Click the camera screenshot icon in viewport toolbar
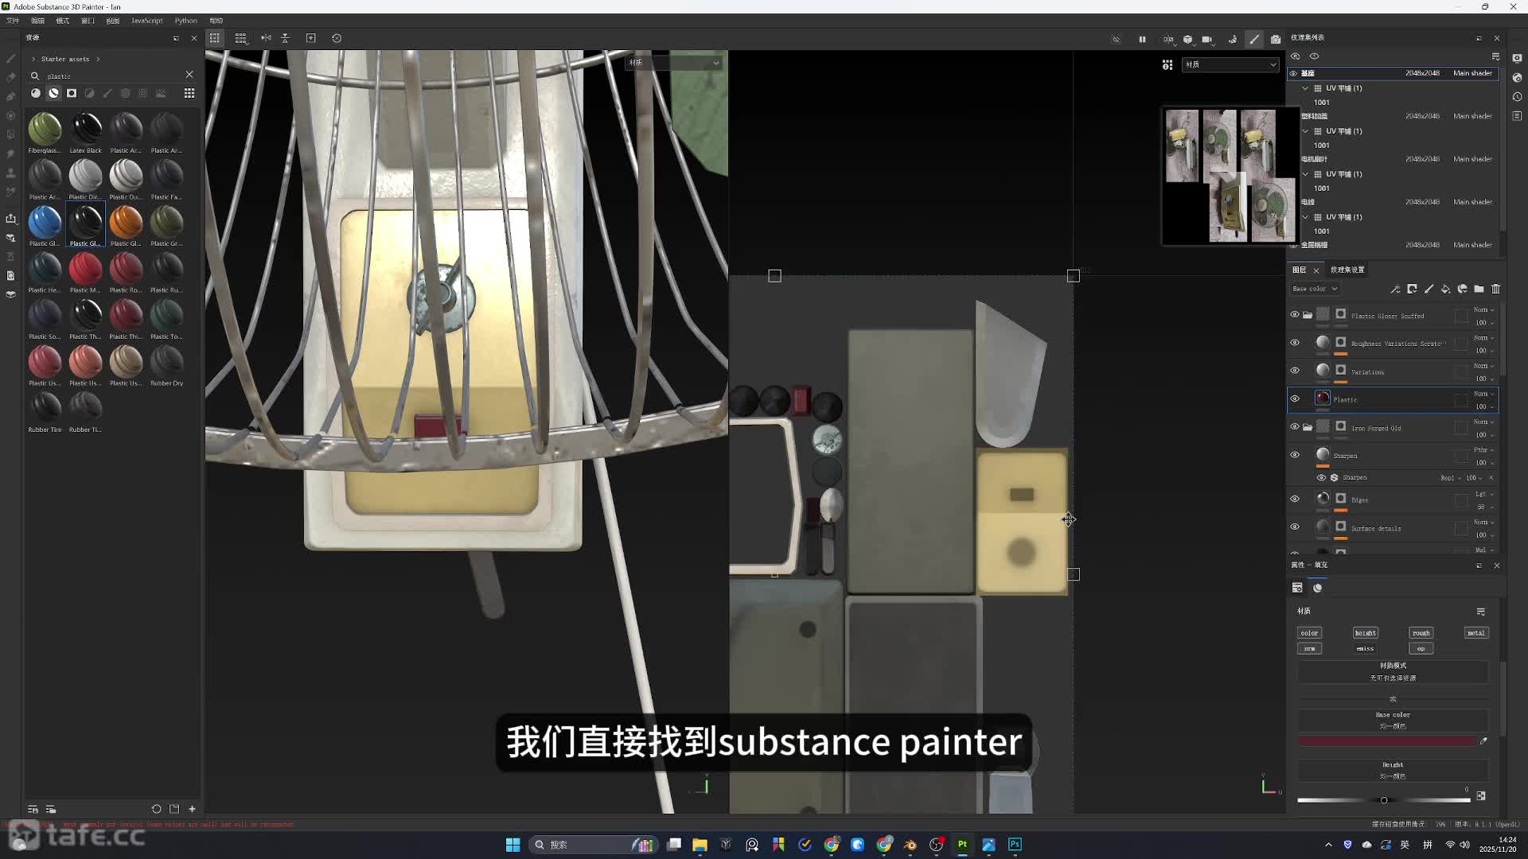 coord(1276,39)
